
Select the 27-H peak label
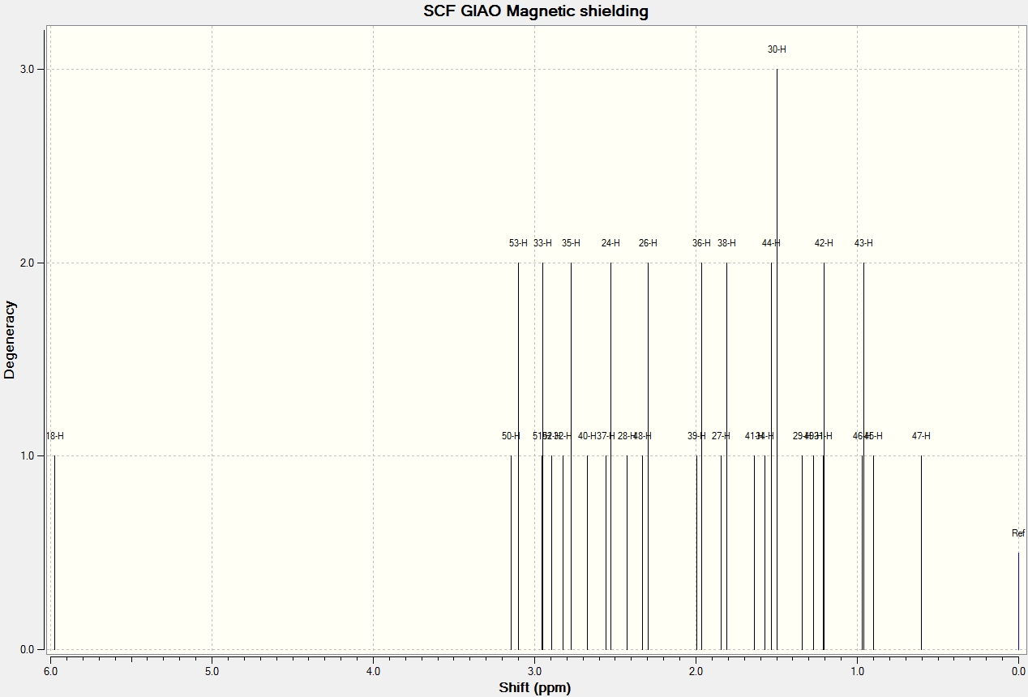721,436
